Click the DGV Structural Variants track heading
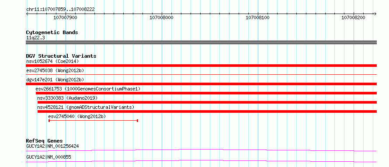The image size is (389, 167). pos(61,56)
